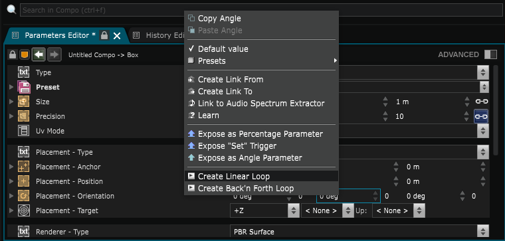The width and height of the screenshot is (505, 241).
Task: Toggle the lock in Parameters Editor tab
Action: point(104,35)
